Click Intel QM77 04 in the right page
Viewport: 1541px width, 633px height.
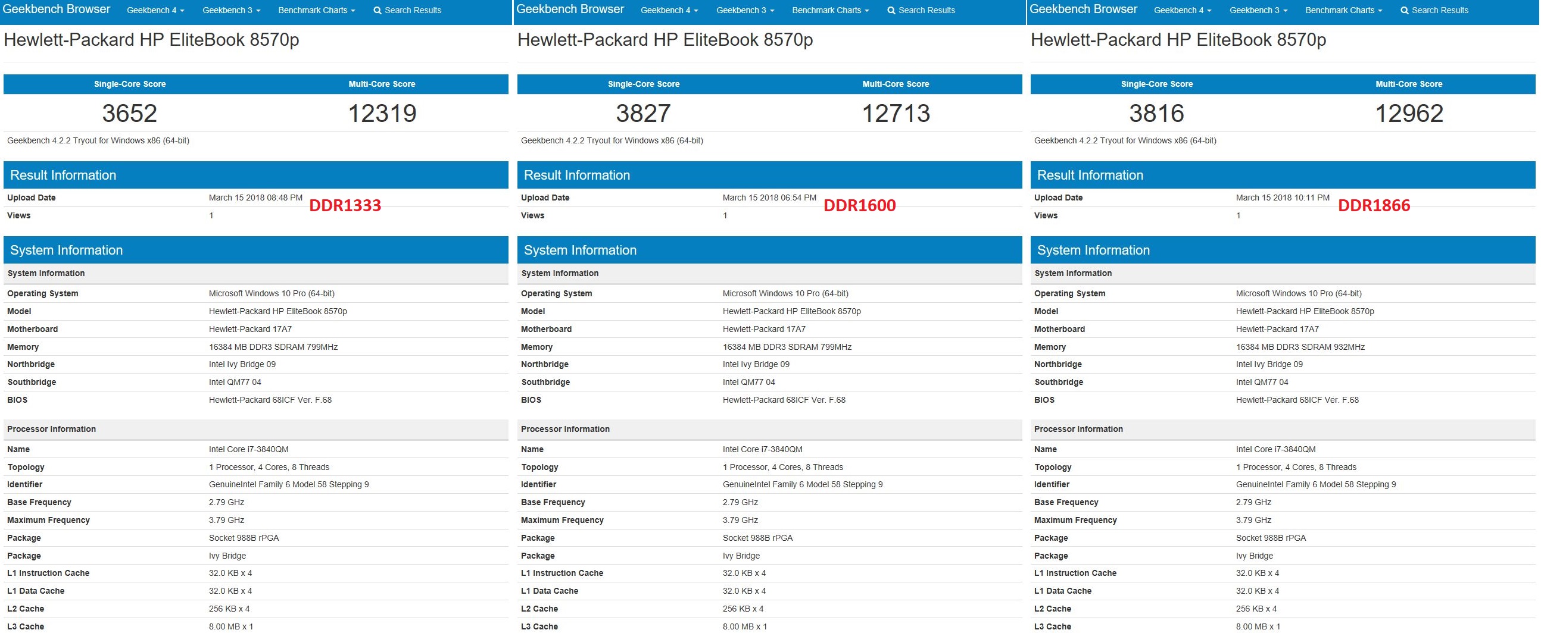pos(1262,383)
